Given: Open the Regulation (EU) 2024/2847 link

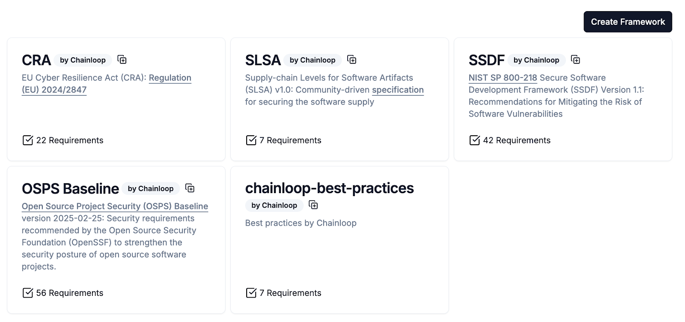Looking at the screenshot, I should point(170,78).
